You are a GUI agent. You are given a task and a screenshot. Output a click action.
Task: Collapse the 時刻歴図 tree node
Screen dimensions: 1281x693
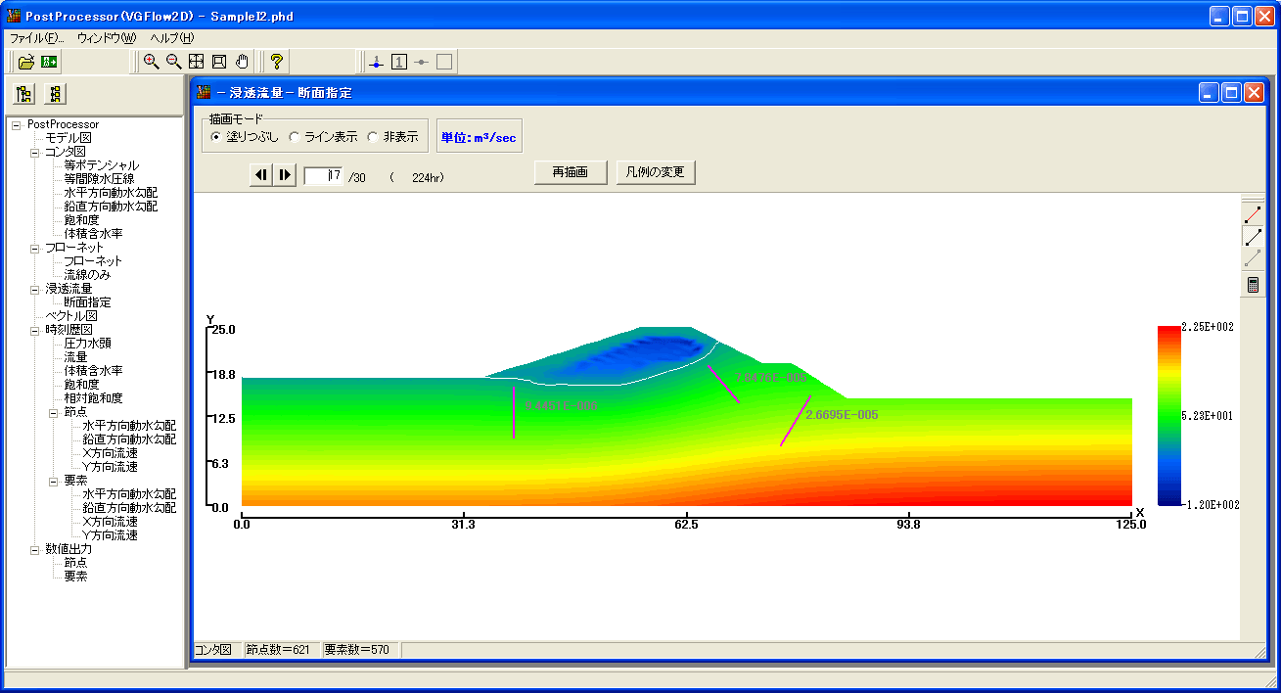click(x=34, y=330)
